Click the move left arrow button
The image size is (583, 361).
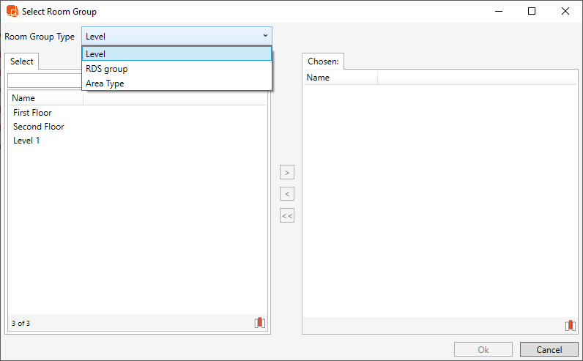(x=287, y=194)
